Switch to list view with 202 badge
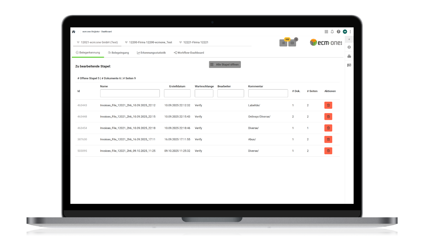The image size is (424, 243). coord(283,43)
